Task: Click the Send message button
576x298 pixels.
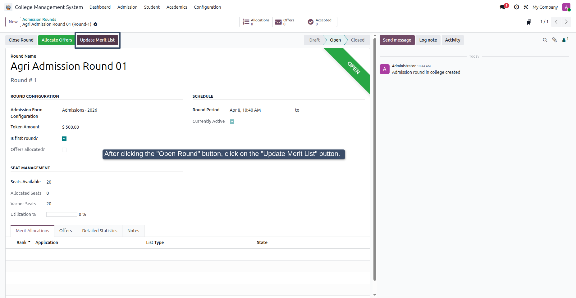Action: pyautogui.click(x=397, y=40)
